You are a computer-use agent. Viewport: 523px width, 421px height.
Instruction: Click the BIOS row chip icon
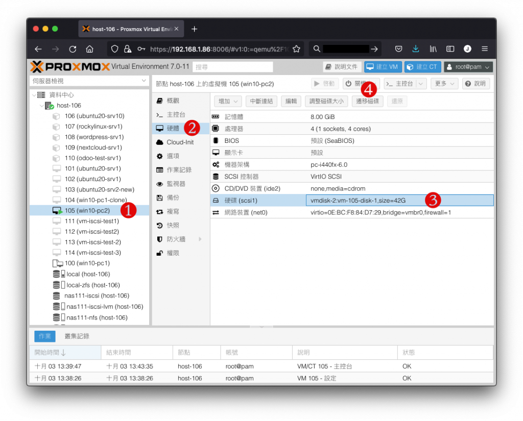click(216, 141)
